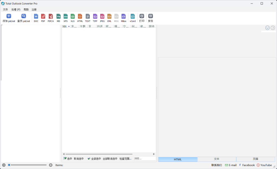Click the zoom plus circle icon

(x=4, y=165)
